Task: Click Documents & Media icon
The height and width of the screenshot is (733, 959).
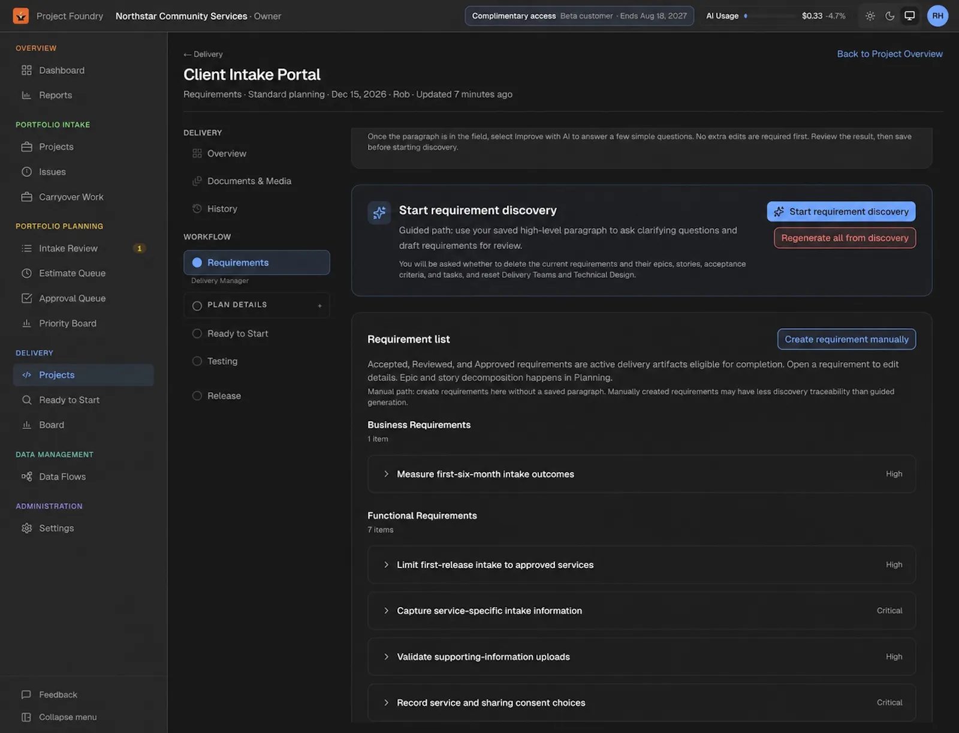Action: click(x=197, y=181)
